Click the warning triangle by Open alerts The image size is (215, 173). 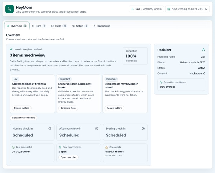[x=107, y=147]
